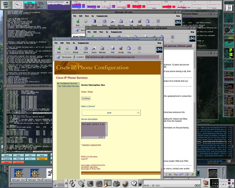The width and height of the screenshot is (235, 188).
Task: Click Shop icon in Cisco CallManager window
Action: 129,50
